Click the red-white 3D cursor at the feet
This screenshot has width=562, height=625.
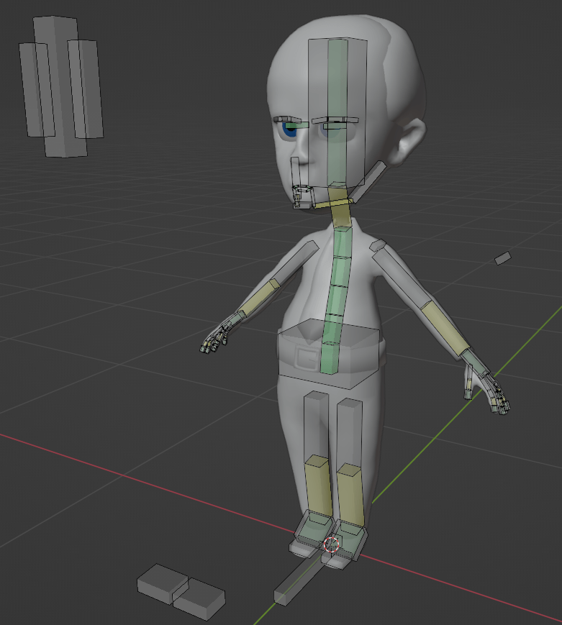click(x=332, y=544)
